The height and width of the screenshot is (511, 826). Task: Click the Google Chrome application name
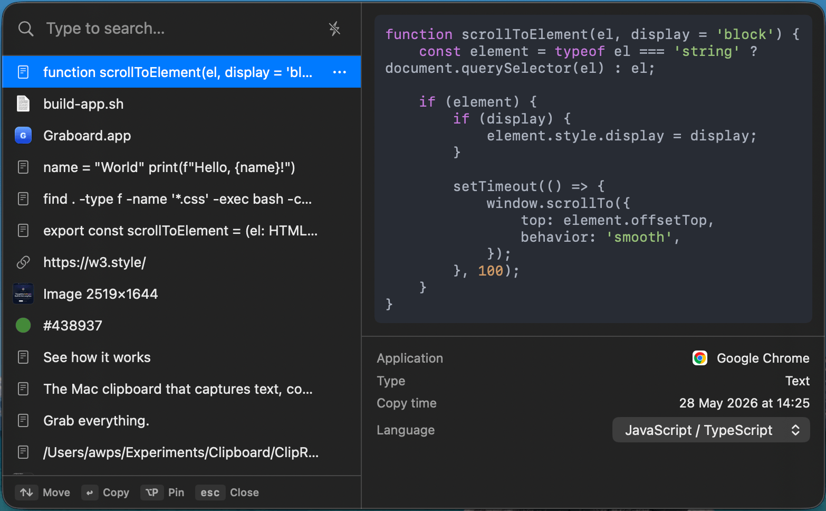[x=763, y=358]
